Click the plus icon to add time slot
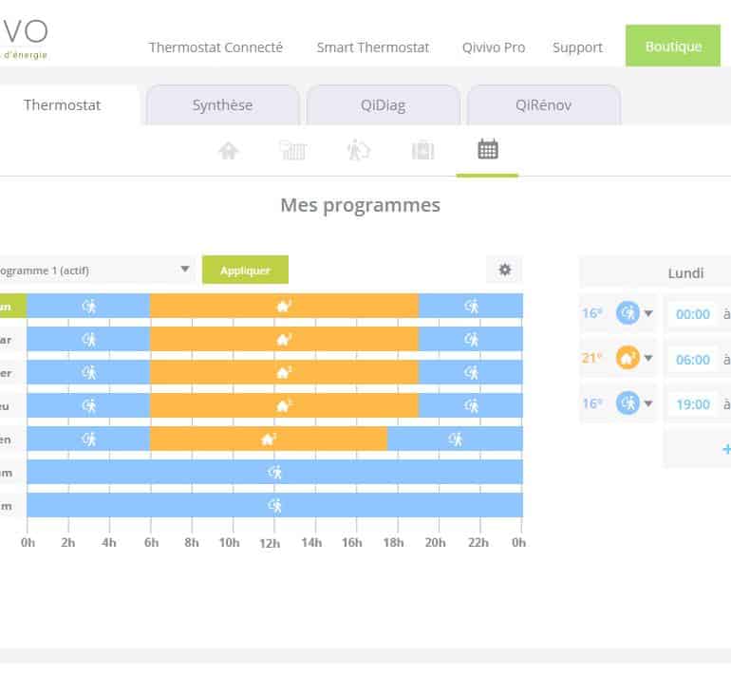The height and width of the screenshot is (692, 731). [725, 449]
